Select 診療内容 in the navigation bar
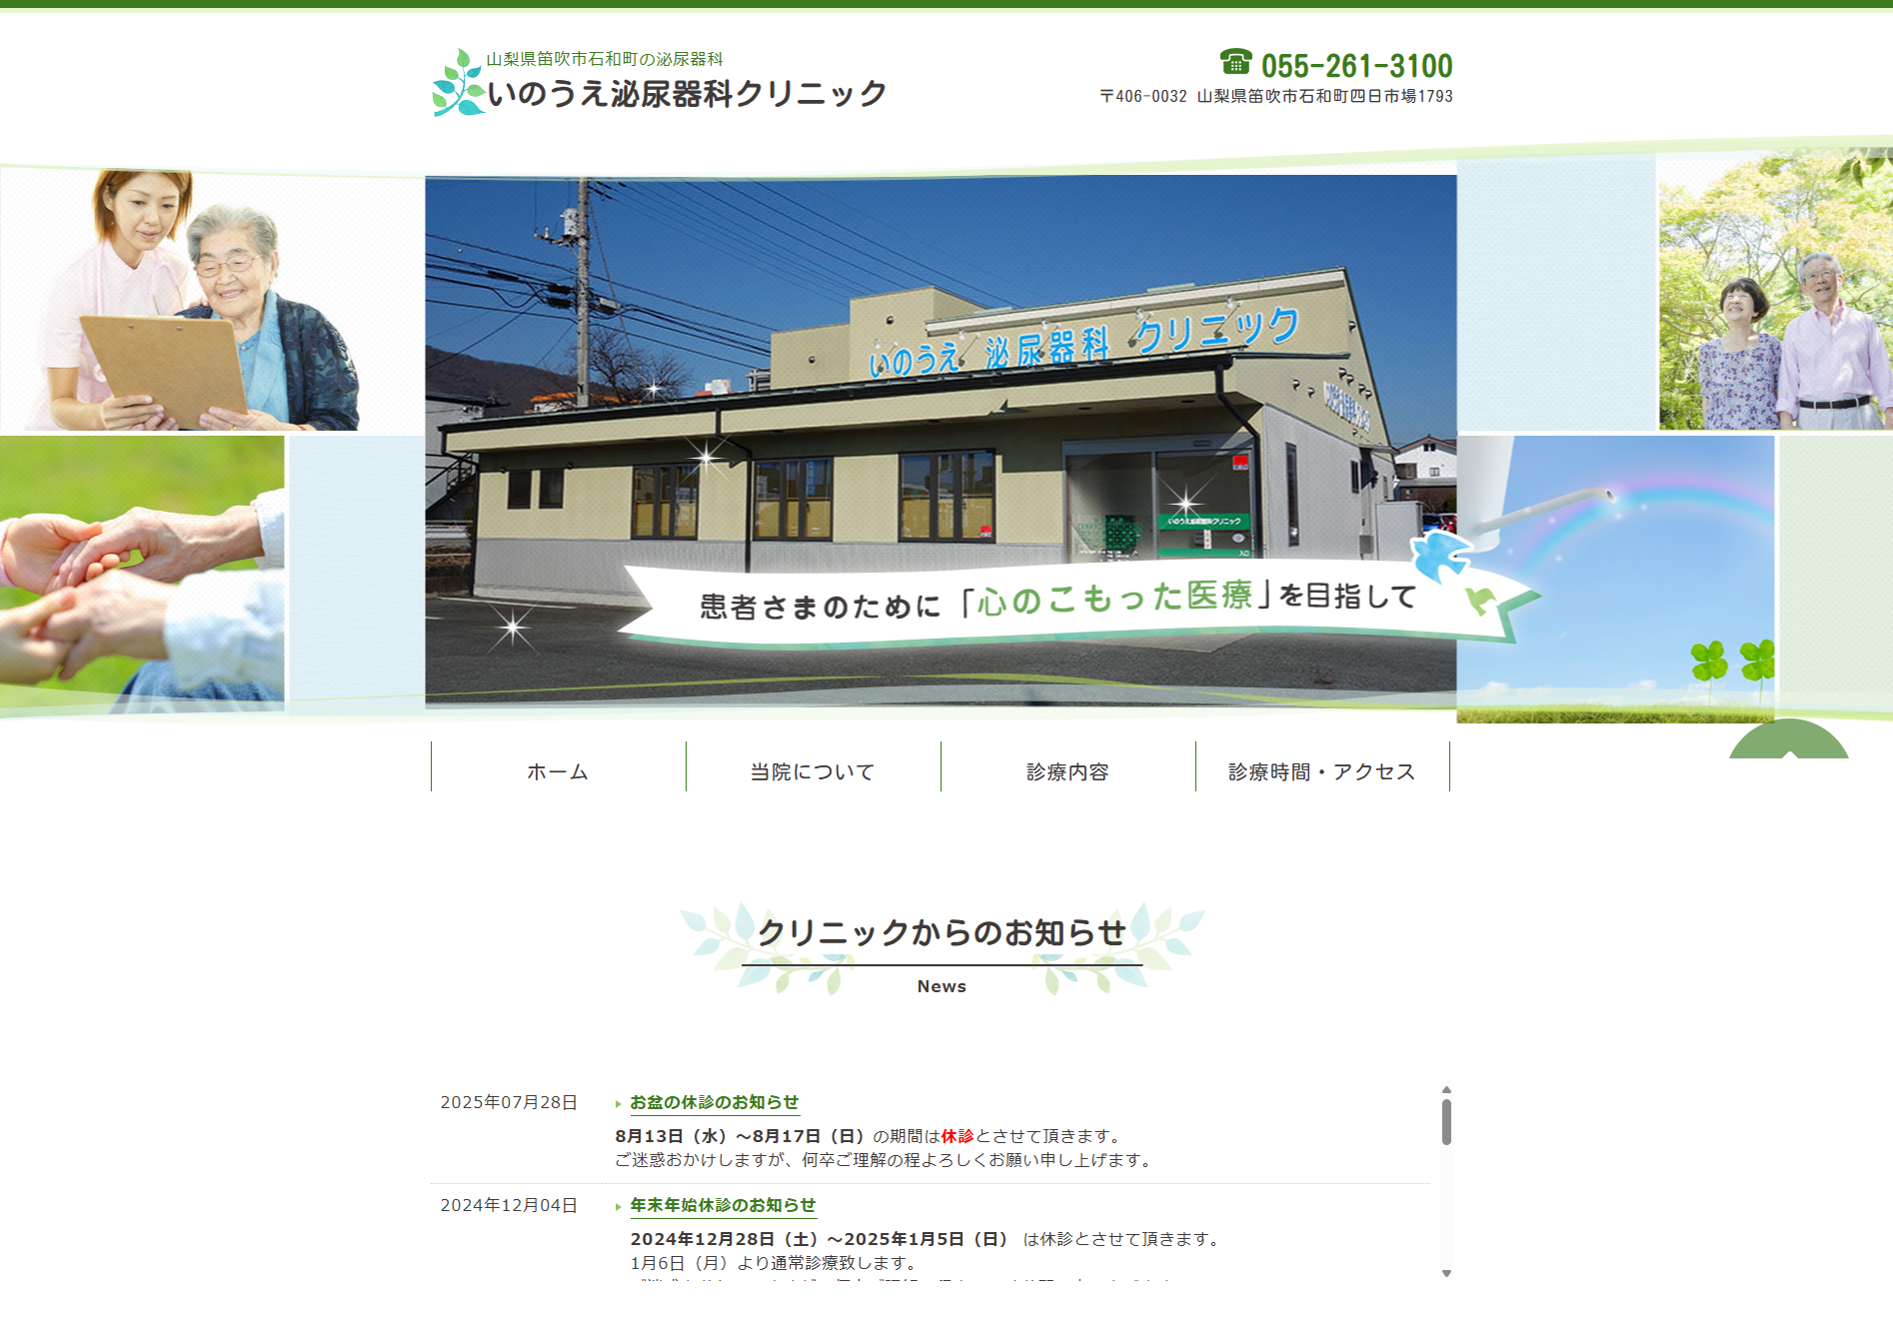 (x=1067, y=771)
